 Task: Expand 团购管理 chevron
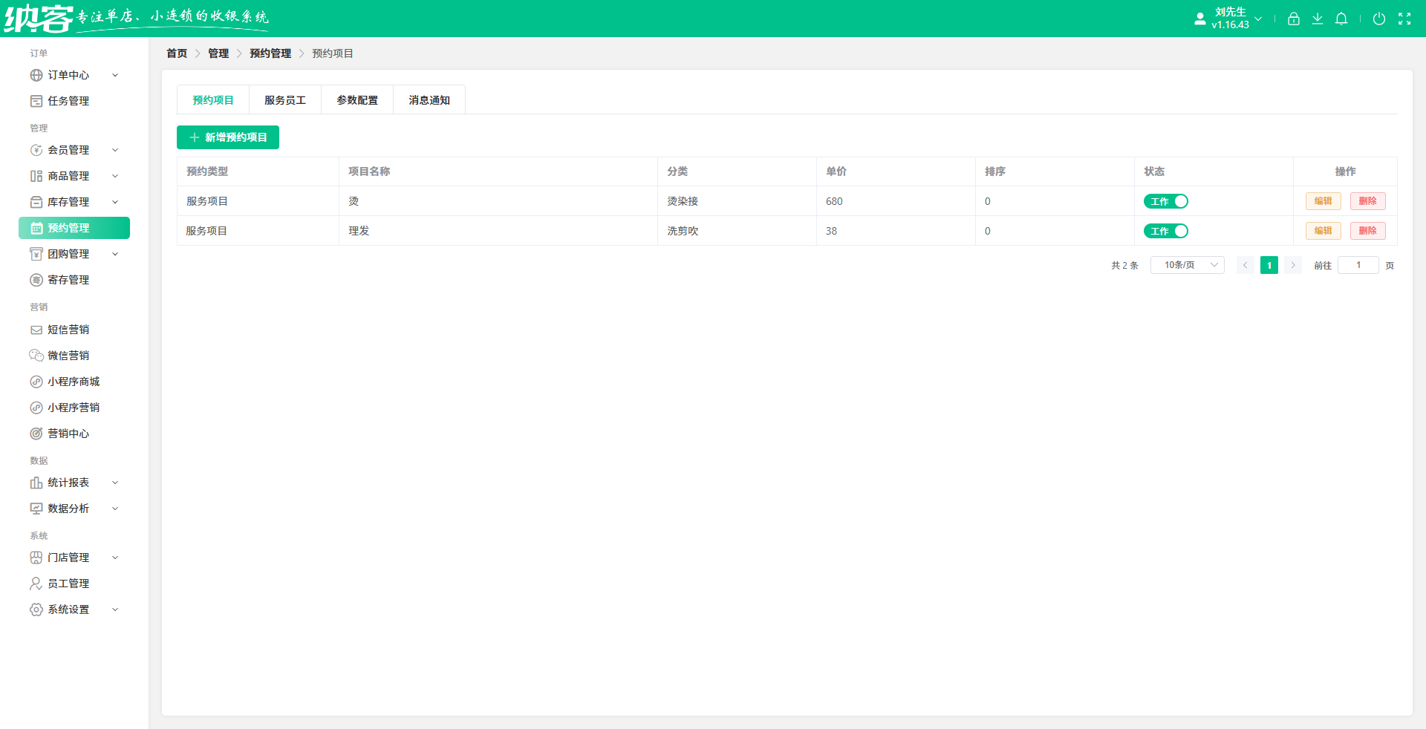tap(115, 254)
